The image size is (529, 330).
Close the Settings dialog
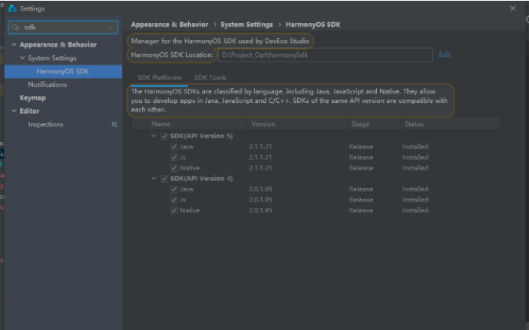point(512,8)
